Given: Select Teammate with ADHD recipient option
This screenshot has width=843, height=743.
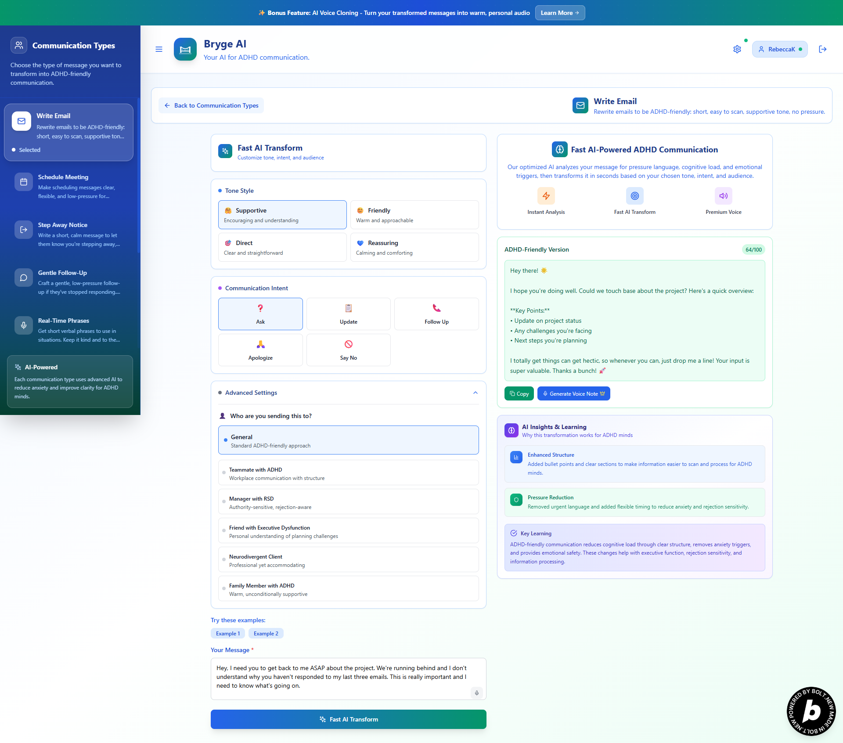Looking at the screenshot, I should pyautogui.click(x=348, y=473).
